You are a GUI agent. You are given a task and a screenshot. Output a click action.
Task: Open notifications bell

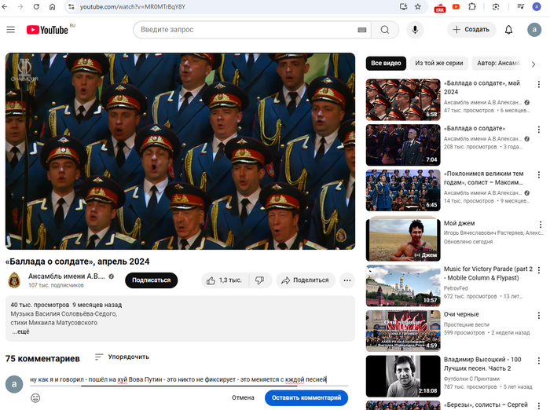pyautogui.click(x=508, y=30)
